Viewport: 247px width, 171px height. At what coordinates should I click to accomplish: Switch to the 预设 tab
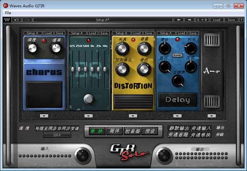pyautogui.click(x=150, y=131)
